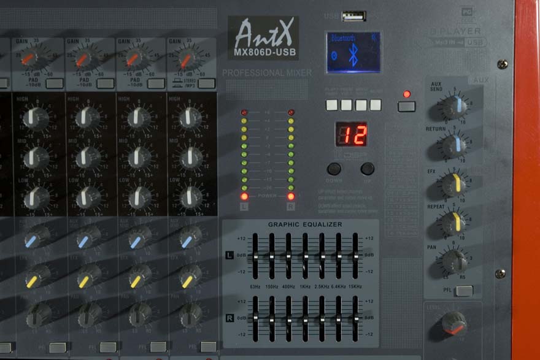Screen dimensions: 540x360
Task: Click the GRAPHIC EQUALIZER heading
Action: pos(305,224)
